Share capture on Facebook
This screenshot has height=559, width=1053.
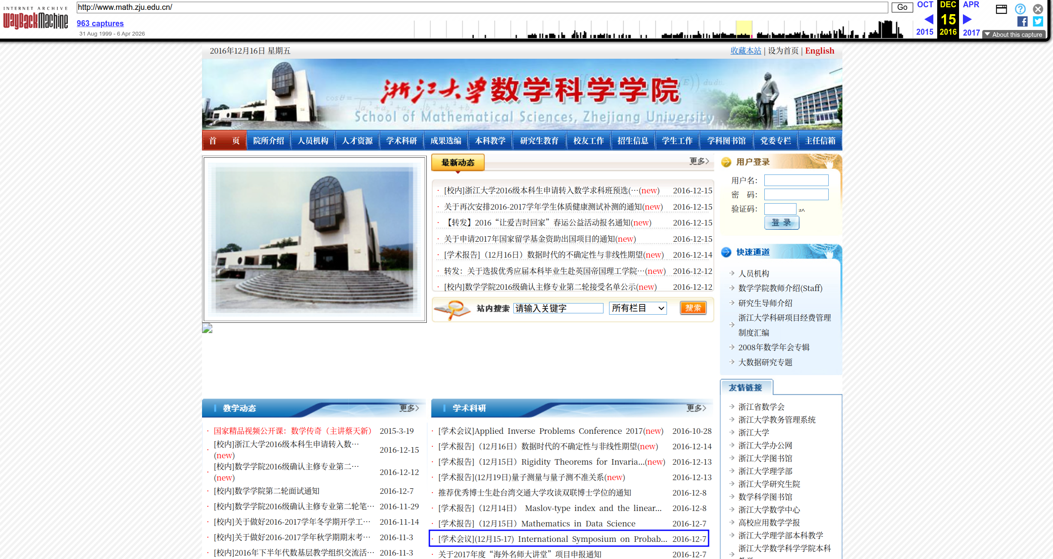1022,21
